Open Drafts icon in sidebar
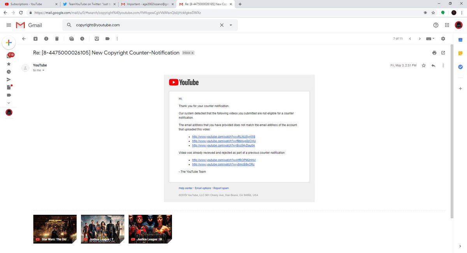Viewport: 467px width, 253px height. (9, 87)
